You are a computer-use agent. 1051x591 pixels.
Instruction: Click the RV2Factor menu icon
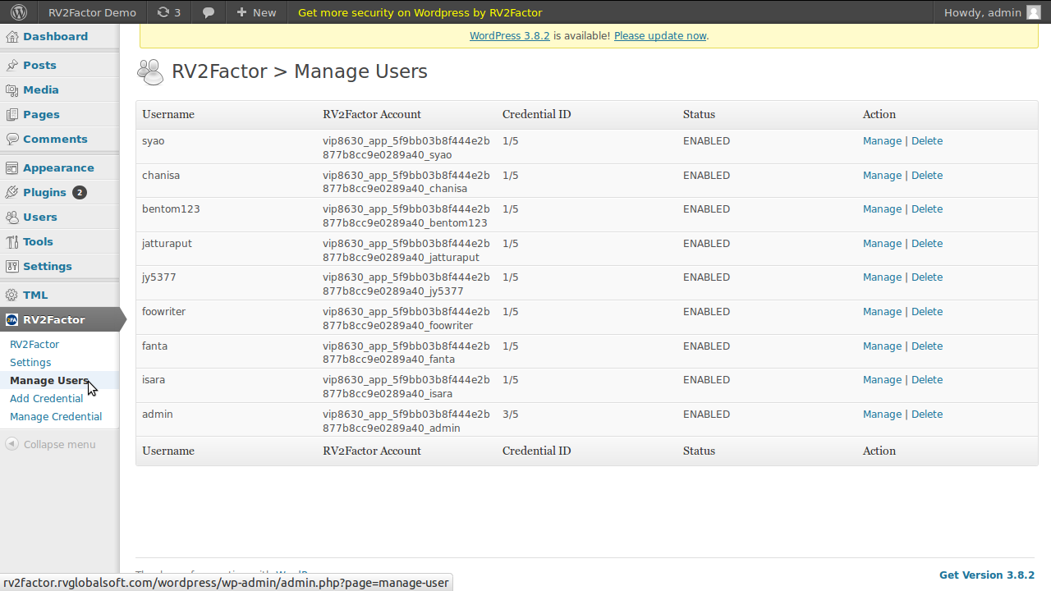[x=12, y=319]
